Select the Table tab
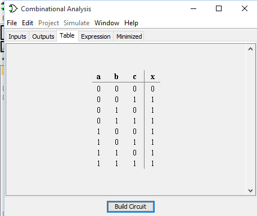Viewport: 257px width, 216px height. pyautogui.click(x=67, y=35)
